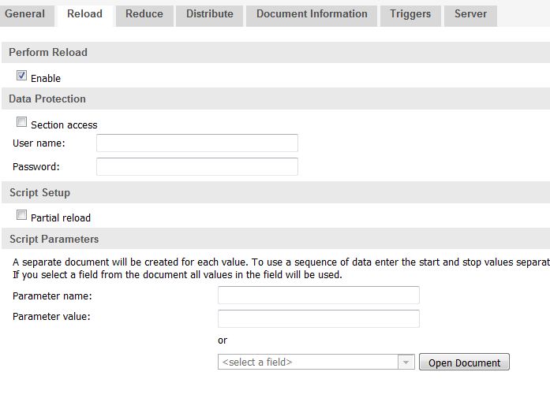The image size is (550, 409).
Task: Enable the Section access checkbox
Action: (x=22, y=122)
